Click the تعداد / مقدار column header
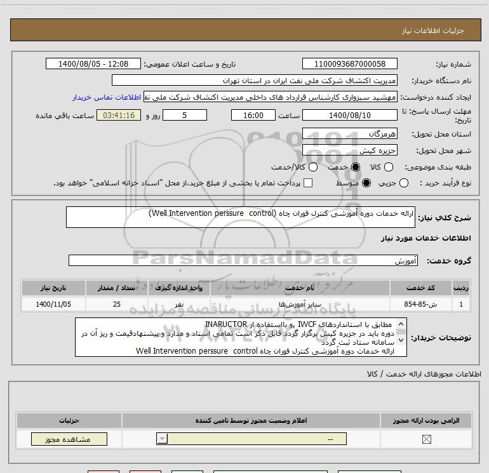Image resolution: width=489 pixels, height=473 pixels. 116,288
